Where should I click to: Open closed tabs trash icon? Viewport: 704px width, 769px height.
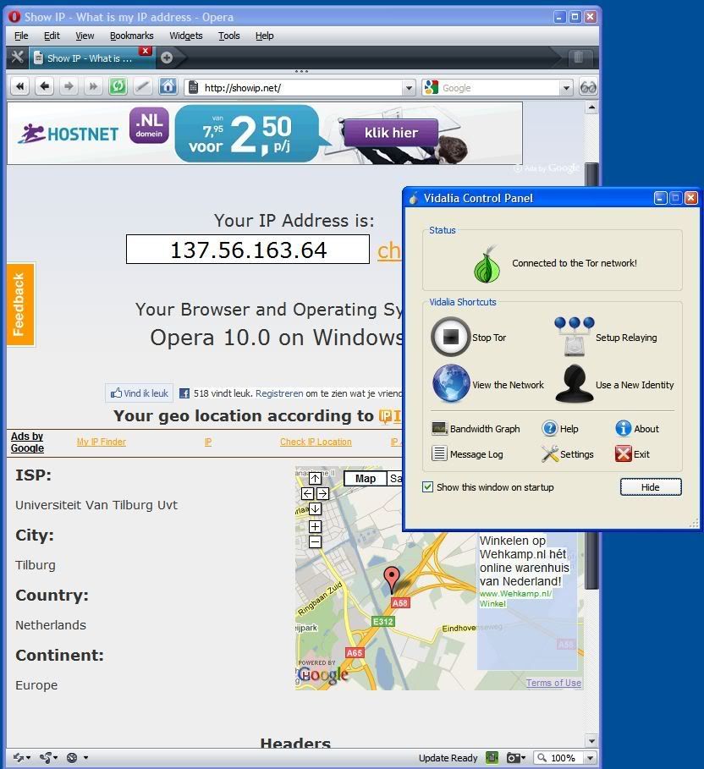pos(579,58)
